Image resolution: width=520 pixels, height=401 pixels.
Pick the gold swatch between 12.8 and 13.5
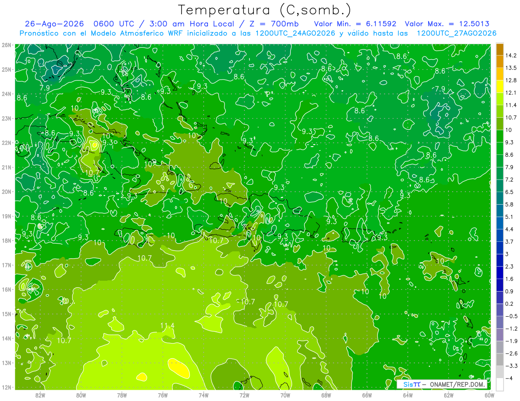point(500,74)
